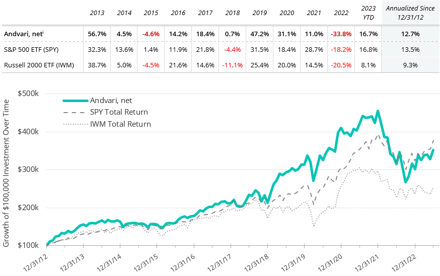Screen dimensions: 440x276
Task: Click the IWM Total Return legend entry
Action: pyautogui.click(x=120, y=124)
